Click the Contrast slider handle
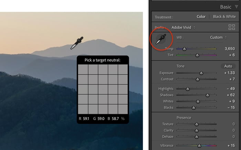 [198, 79]
